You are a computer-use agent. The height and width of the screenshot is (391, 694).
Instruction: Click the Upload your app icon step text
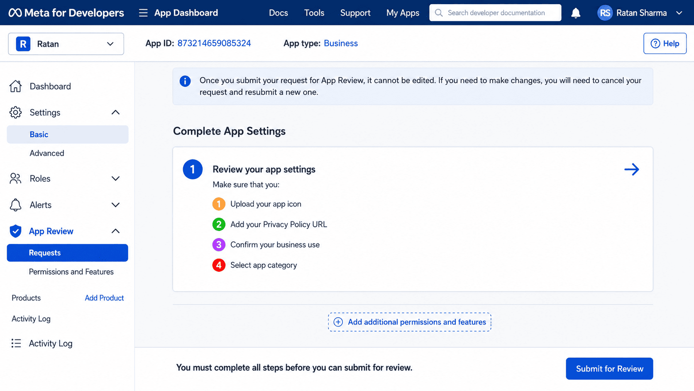point(266,204)
